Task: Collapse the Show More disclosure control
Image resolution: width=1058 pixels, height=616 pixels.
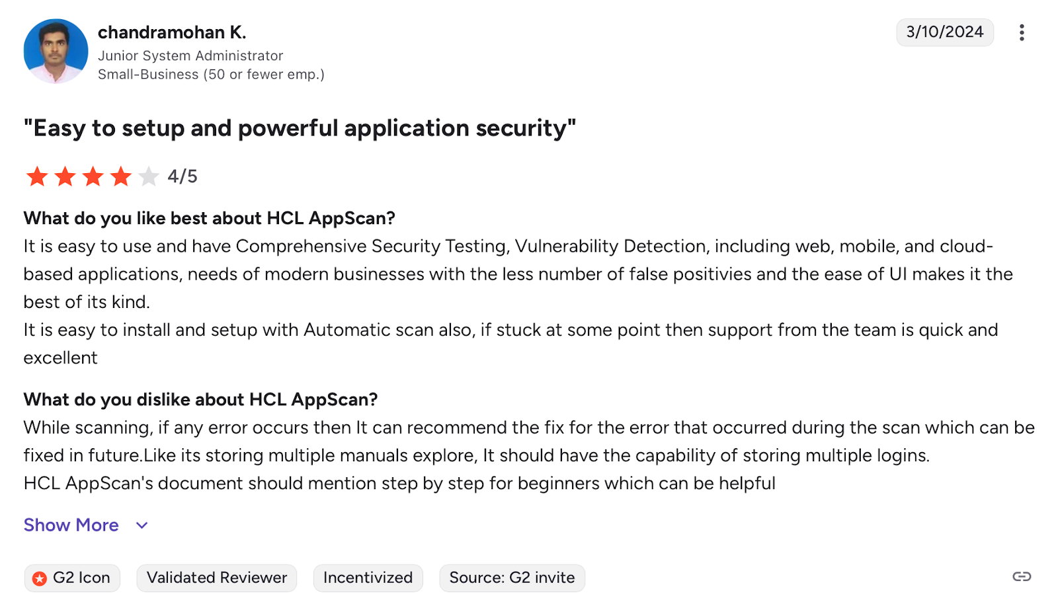Action: coord(71,525)
